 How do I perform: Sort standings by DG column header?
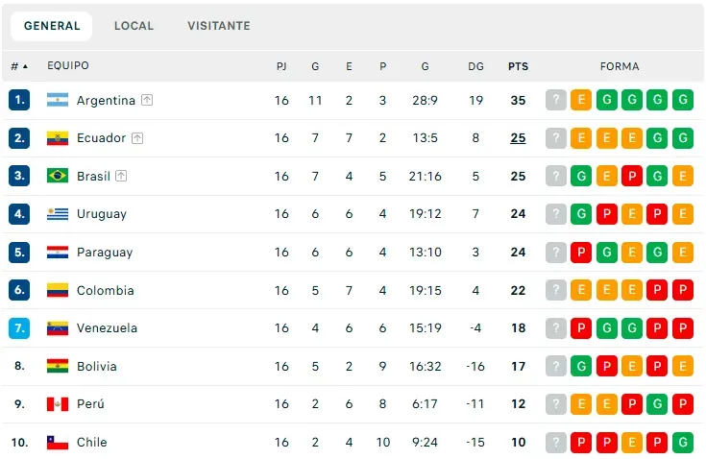(475, 66)
